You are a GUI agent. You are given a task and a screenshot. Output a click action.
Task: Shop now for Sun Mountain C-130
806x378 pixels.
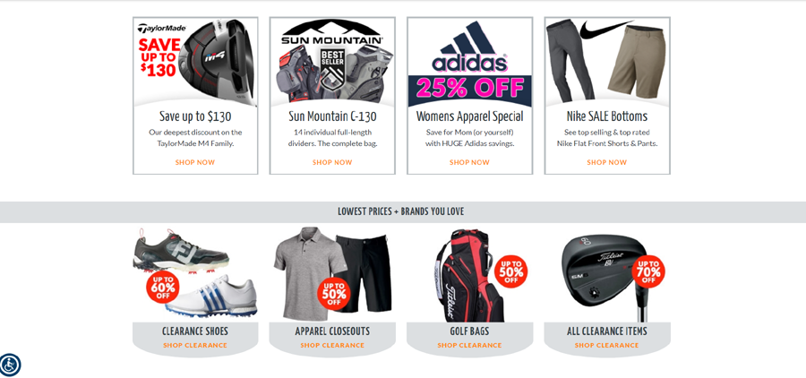click(x=332, y=162)
